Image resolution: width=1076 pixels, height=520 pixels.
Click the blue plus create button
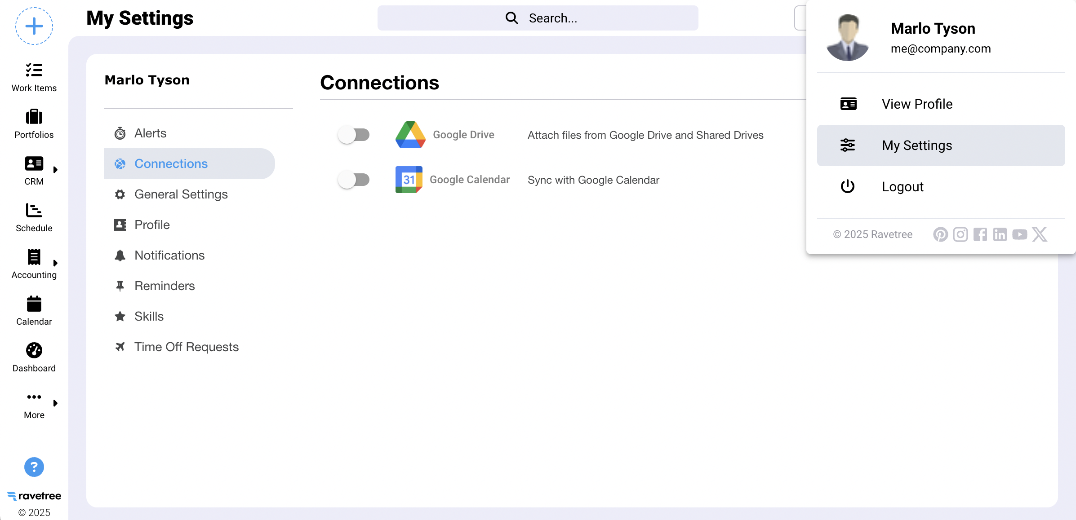click(34, 26)
